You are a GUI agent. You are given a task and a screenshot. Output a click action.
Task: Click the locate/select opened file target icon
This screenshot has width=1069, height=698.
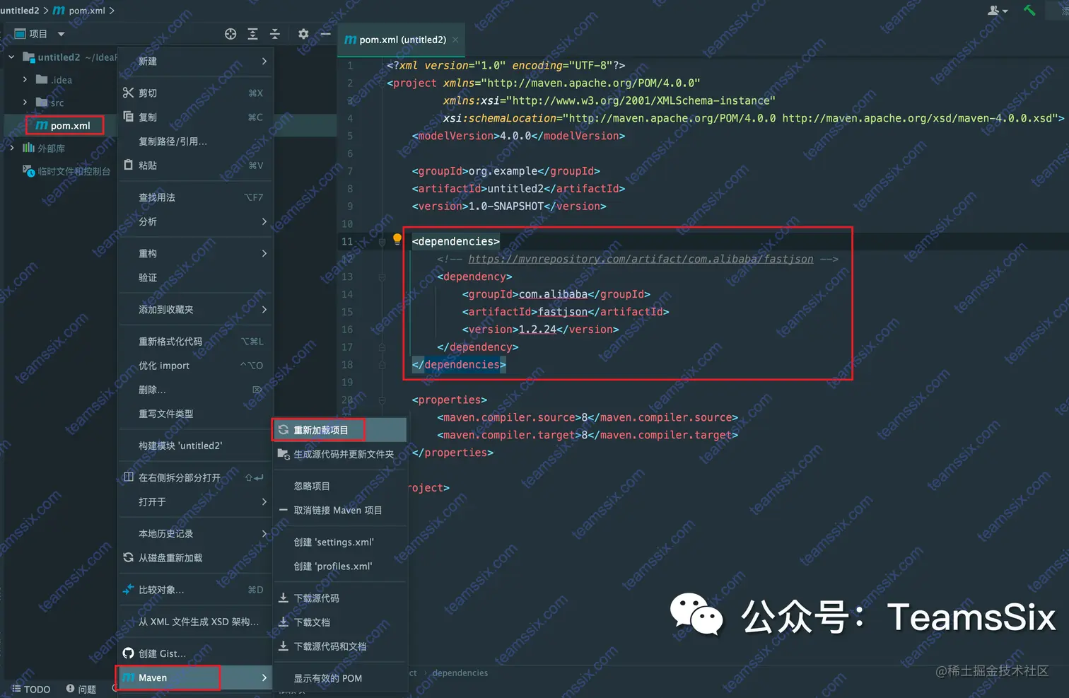tap(230, 34)
